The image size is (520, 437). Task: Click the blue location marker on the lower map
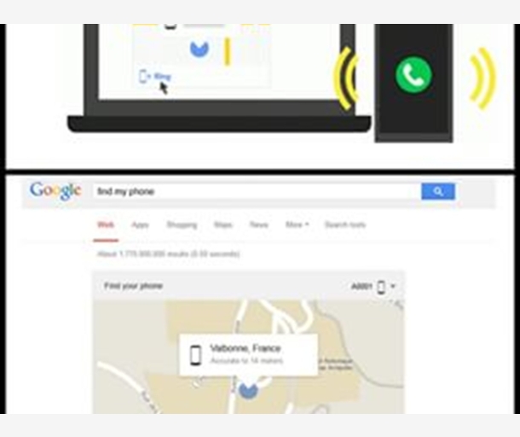coord(248,390)
